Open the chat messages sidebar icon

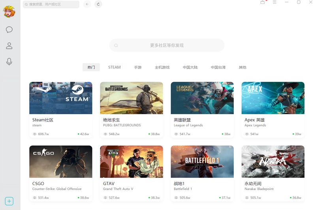point(9,30)
